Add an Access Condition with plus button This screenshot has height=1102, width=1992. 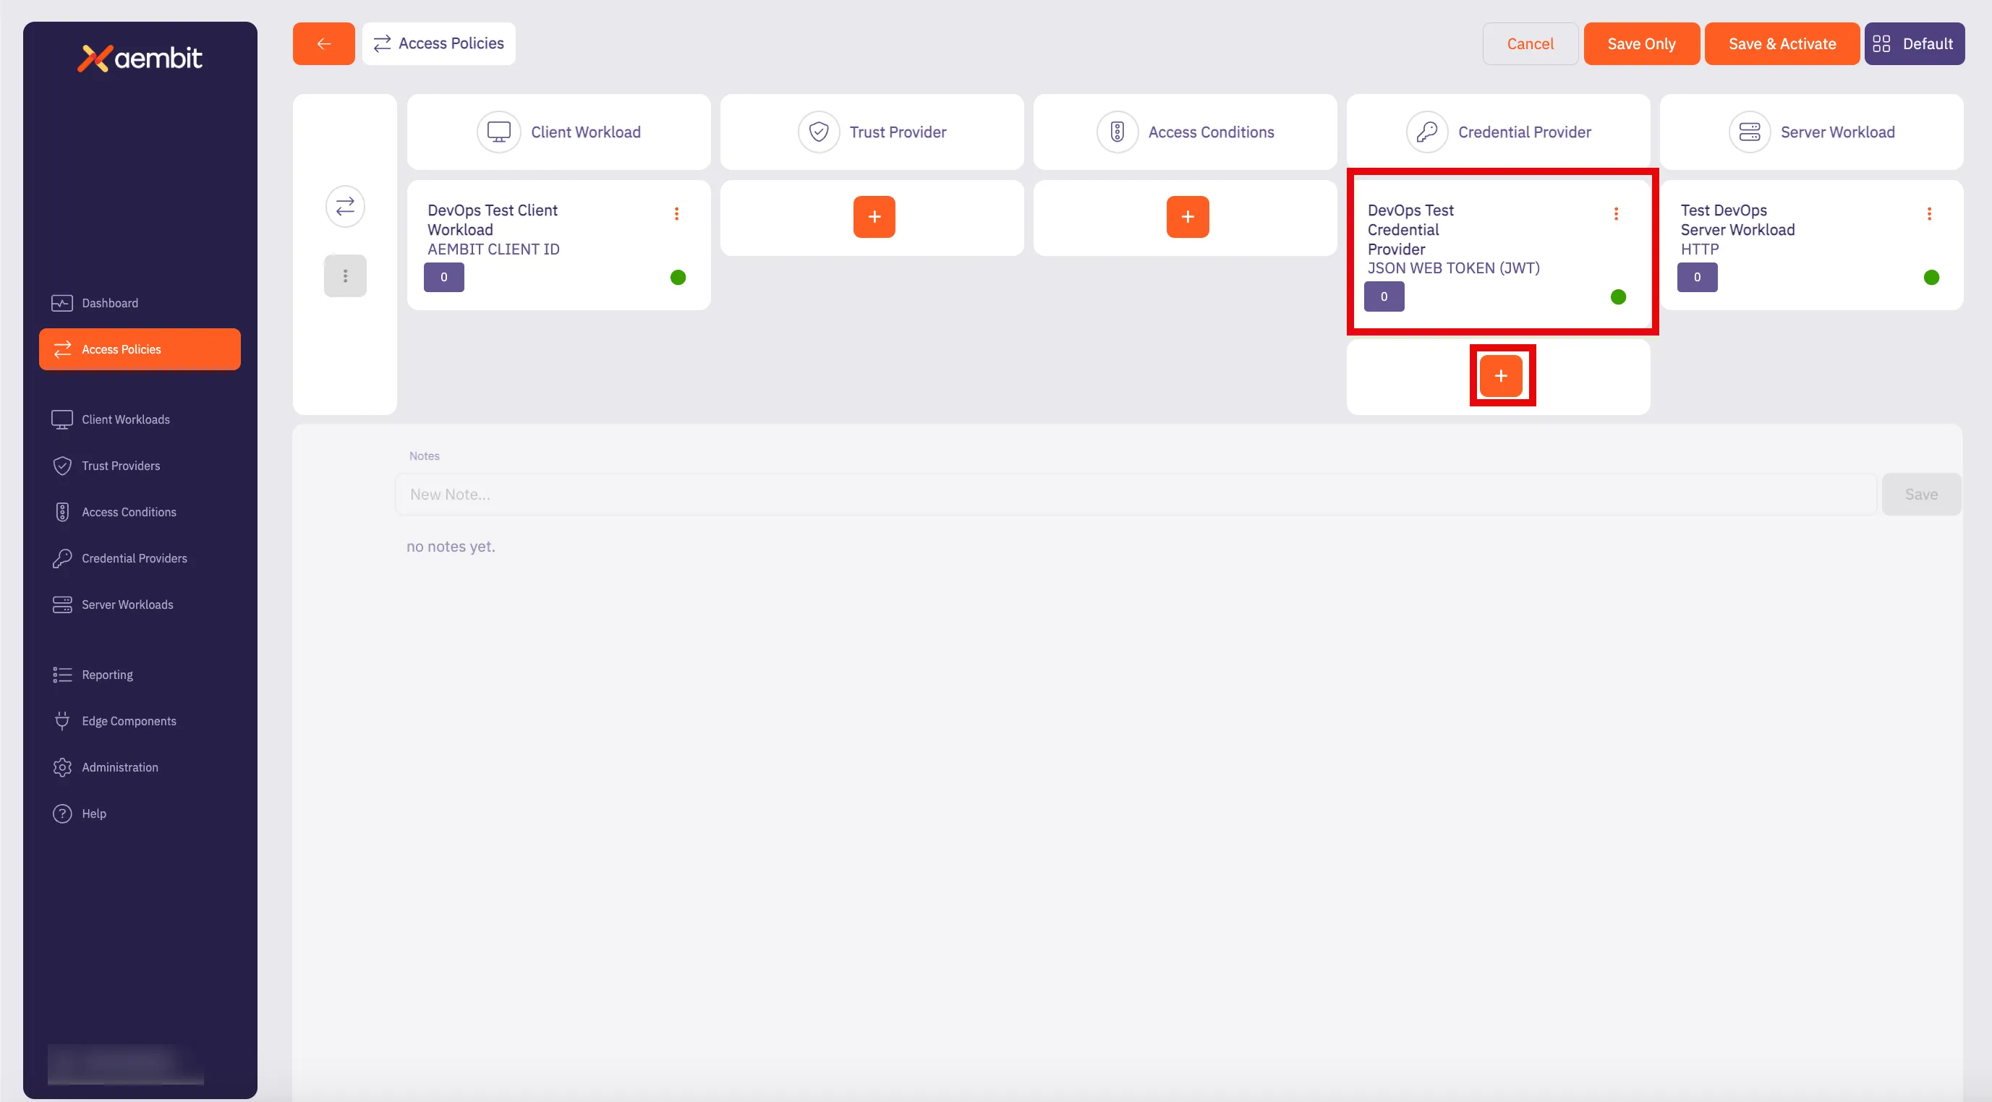point(1187,218)
